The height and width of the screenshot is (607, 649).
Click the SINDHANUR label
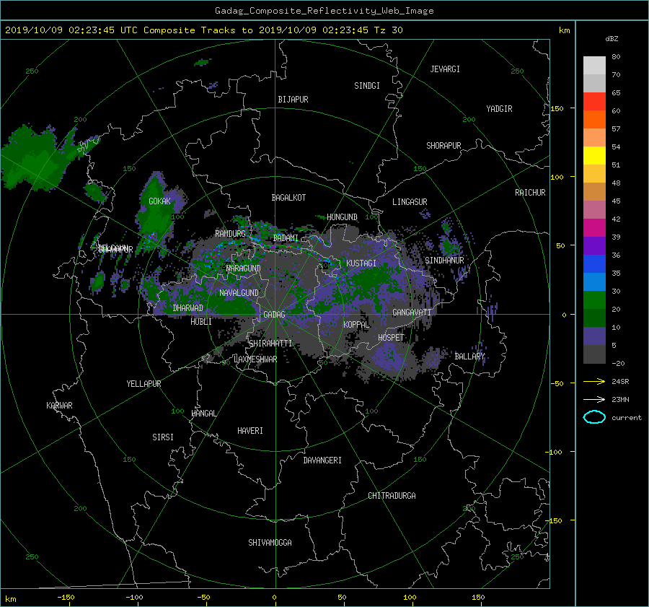click(444, 261)
